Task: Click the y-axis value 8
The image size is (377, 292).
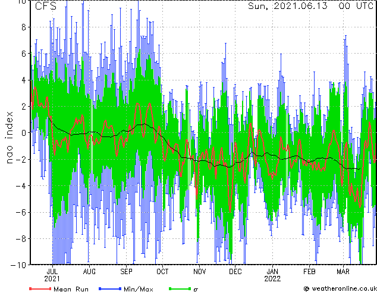Action: (x=24, y=27)
